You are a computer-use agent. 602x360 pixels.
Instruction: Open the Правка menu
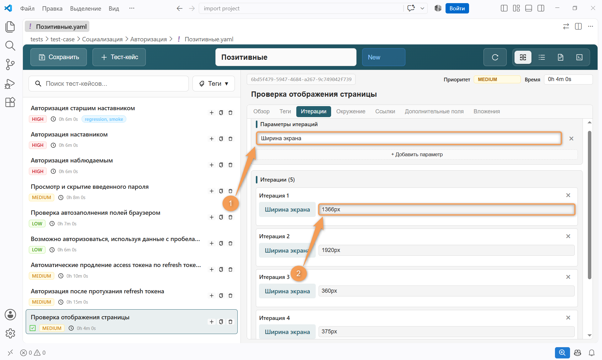[52, 8]
